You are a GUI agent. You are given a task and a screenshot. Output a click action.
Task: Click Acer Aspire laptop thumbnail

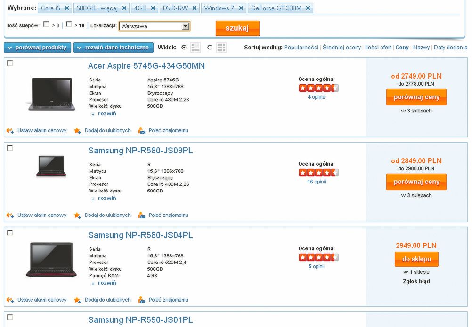(x=51, y=94)
